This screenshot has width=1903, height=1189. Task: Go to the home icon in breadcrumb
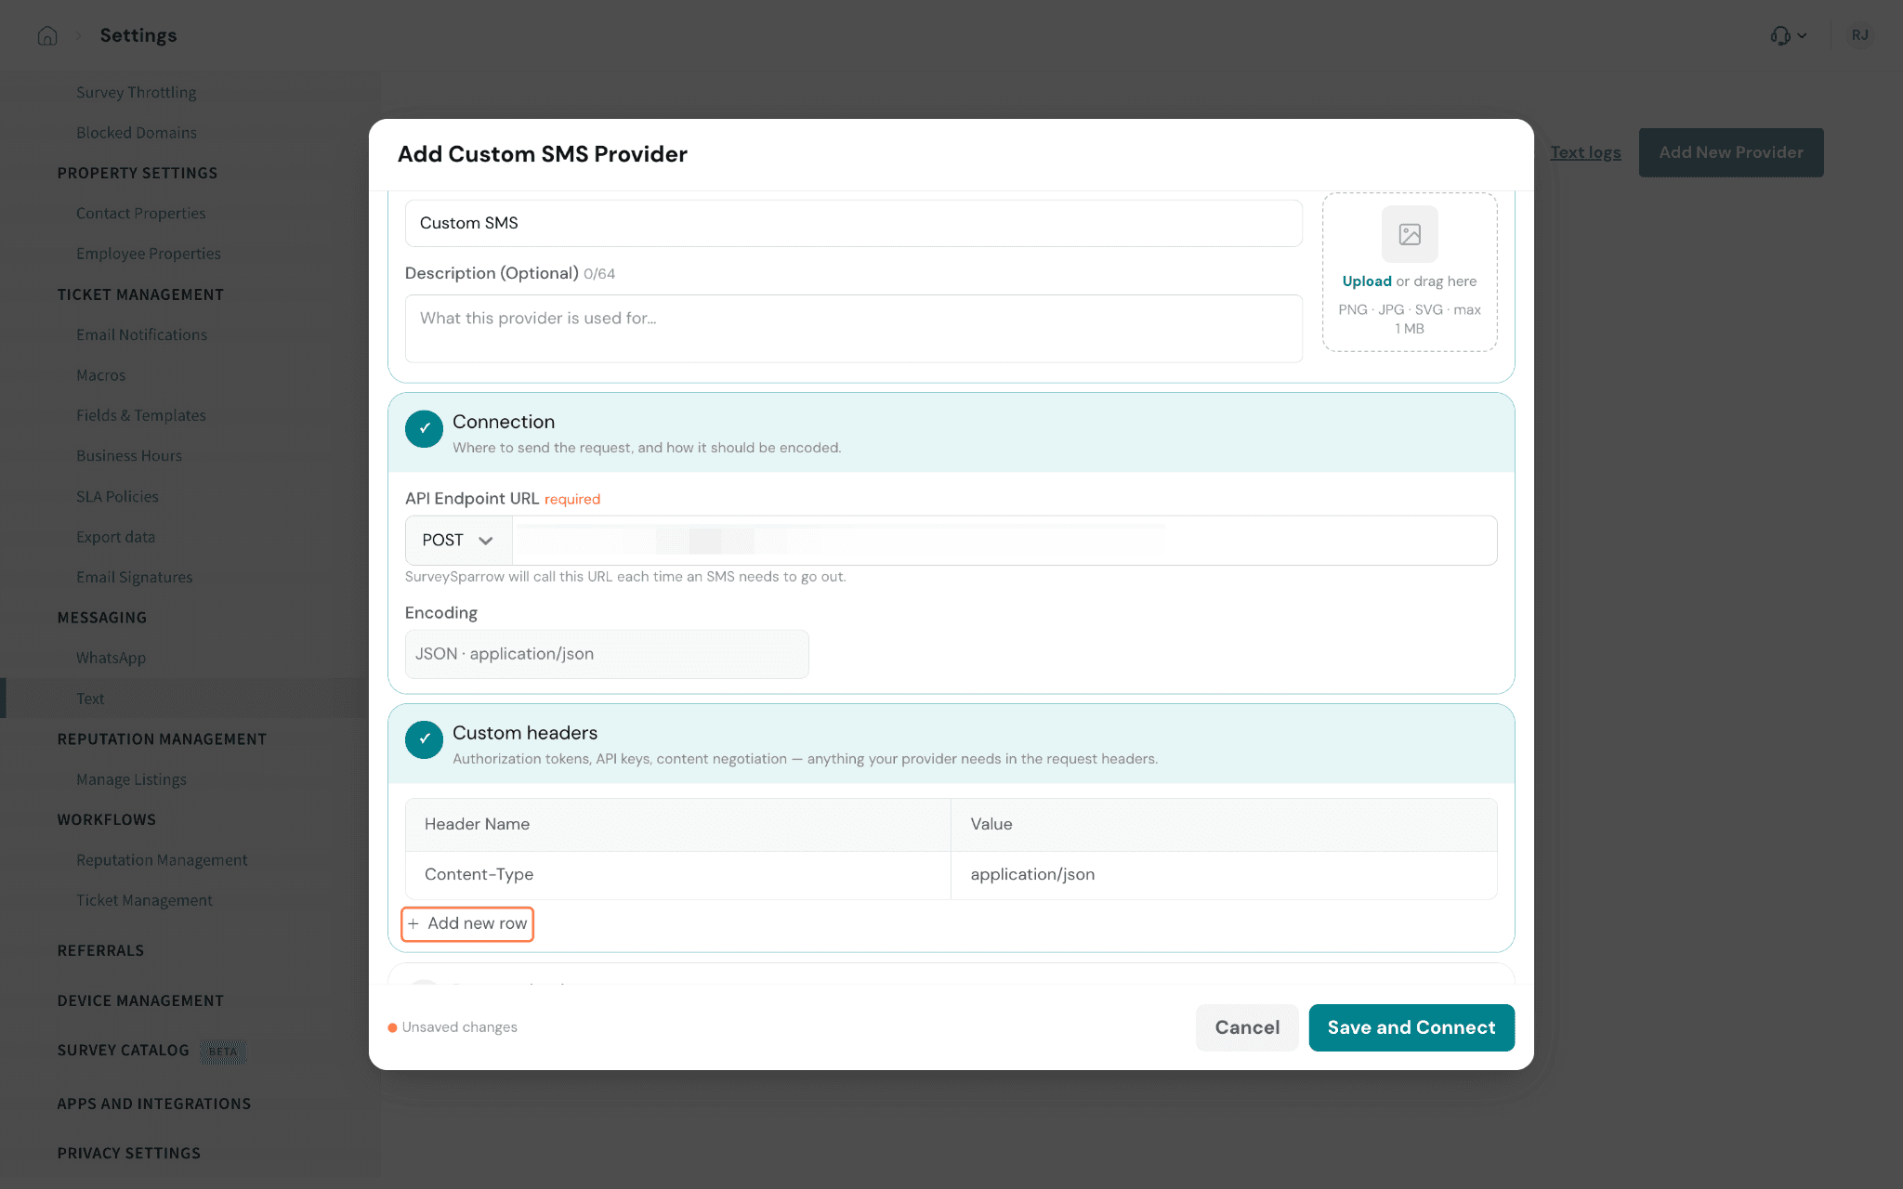click(47, 35)
